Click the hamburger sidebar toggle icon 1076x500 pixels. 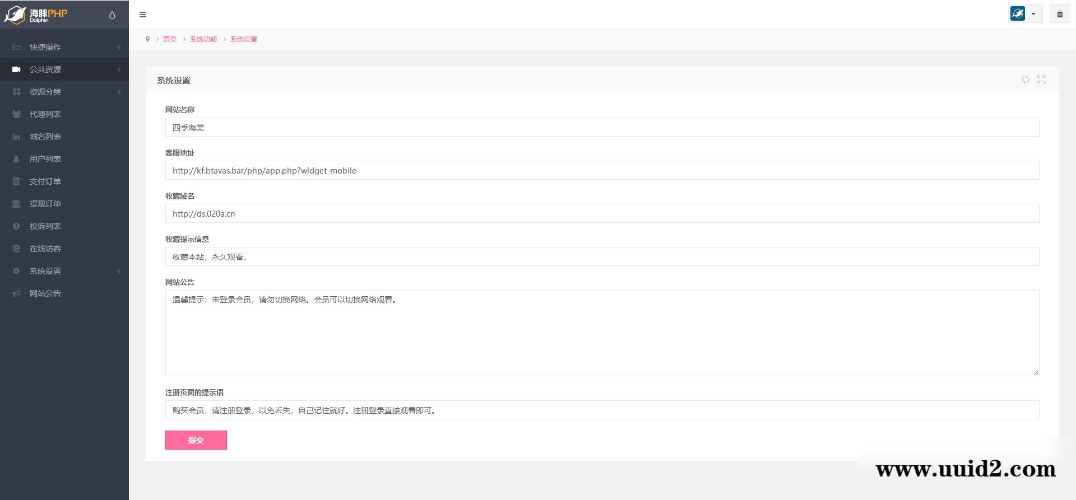tap(143, 15)
